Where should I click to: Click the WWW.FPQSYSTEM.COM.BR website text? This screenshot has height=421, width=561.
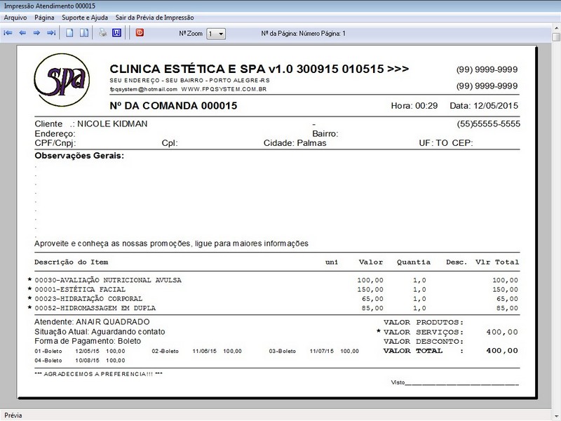[224, 89]
